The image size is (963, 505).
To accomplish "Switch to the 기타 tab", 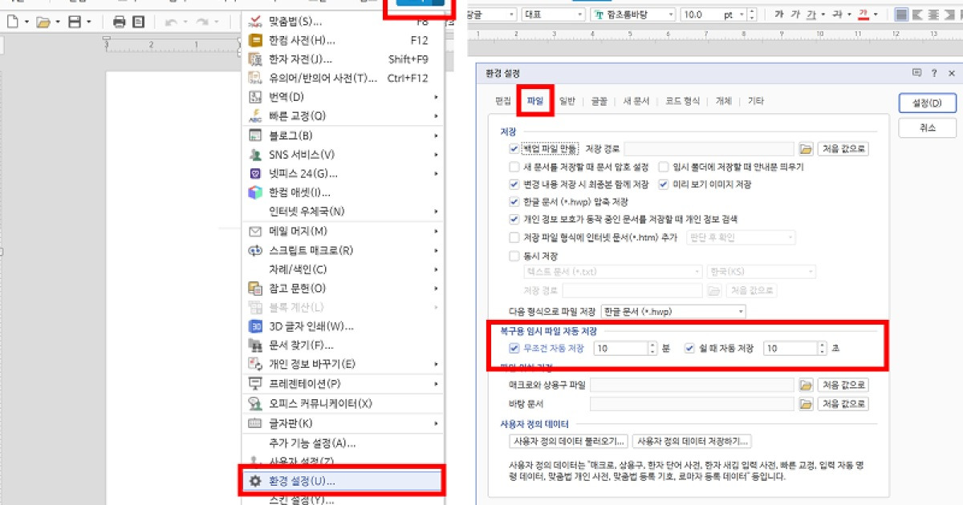I will click(x=756, y=101).
